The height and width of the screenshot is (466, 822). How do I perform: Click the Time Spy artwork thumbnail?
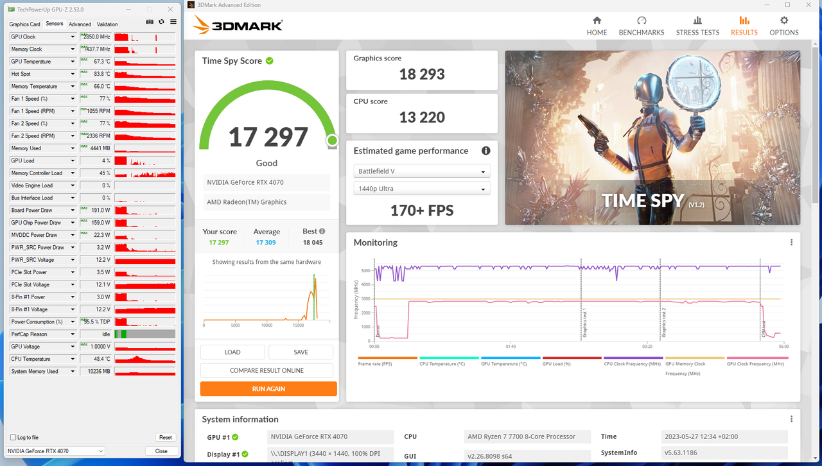(x=652, y=137)
